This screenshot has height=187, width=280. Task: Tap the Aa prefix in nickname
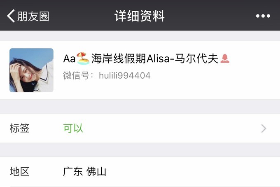coord(69,58)
